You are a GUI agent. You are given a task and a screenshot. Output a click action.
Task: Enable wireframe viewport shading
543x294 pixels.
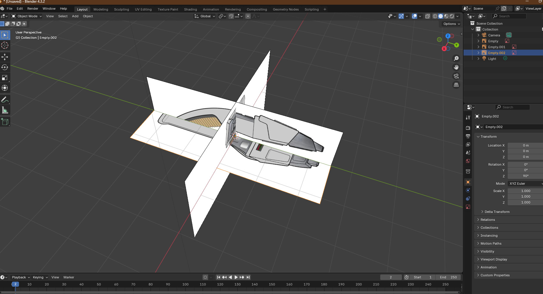coord(435,16)
